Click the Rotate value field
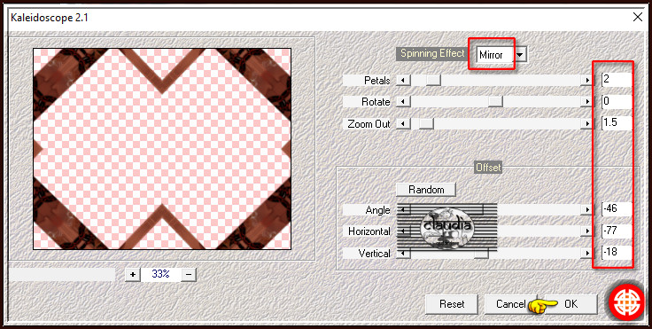 point(617,101)
